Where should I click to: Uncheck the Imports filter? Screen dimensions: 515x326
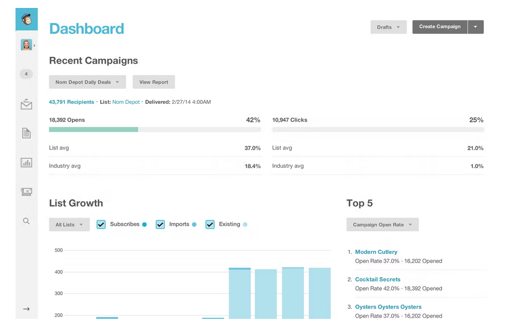(x=160, y=224)
